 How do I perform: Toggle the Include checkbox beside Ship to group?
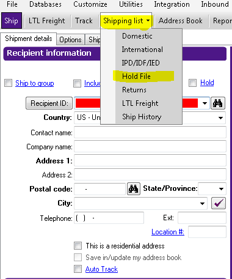(77, 83)
